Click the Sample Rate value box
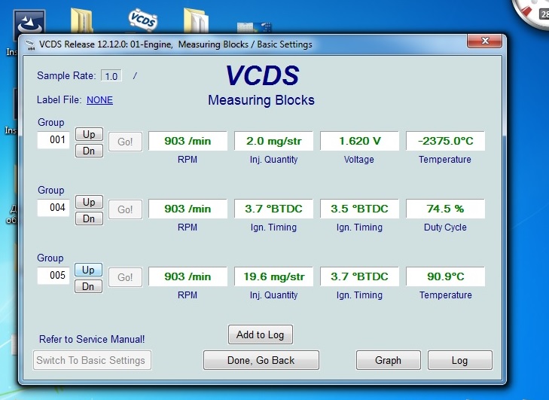Viewport: 549px width, 400px height. tap(111, 76)
